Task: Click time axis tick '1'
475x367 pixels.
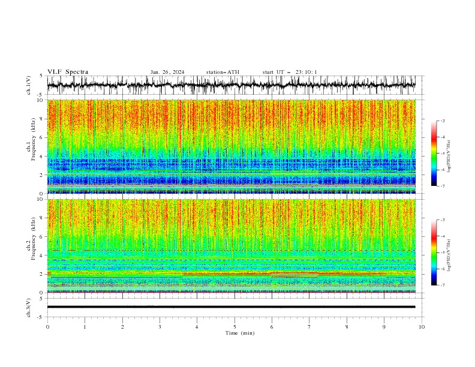Action: [x=85, y=327]
